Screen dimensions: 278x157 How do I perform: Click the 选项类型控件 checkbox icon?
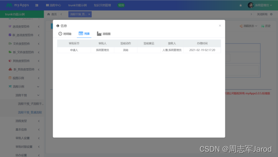(10, 26)
